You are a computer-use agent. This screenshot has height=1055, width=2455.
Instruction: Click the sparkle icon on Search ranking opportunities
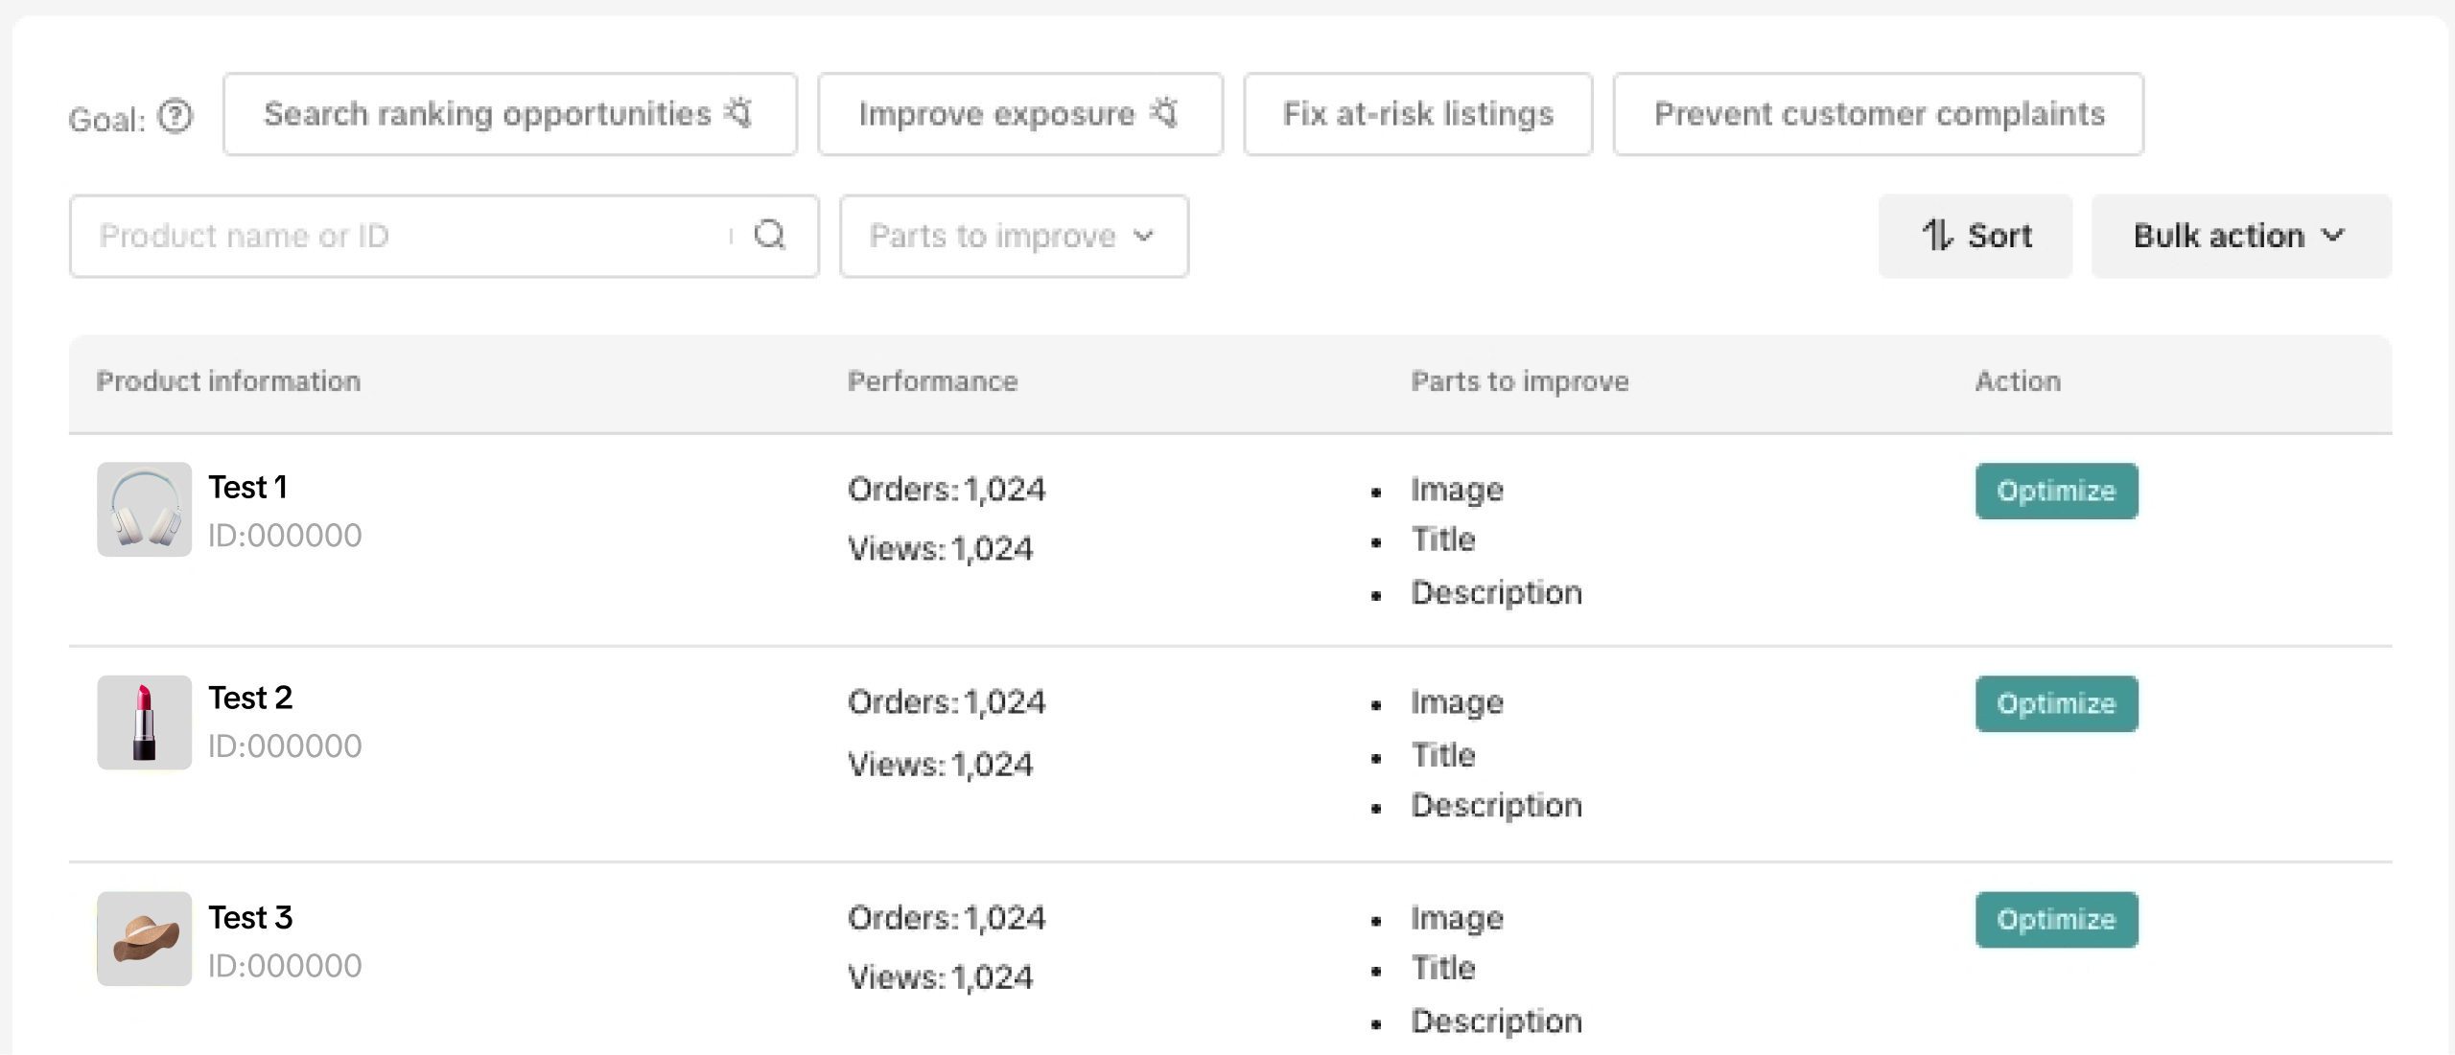tap(739, 113)
